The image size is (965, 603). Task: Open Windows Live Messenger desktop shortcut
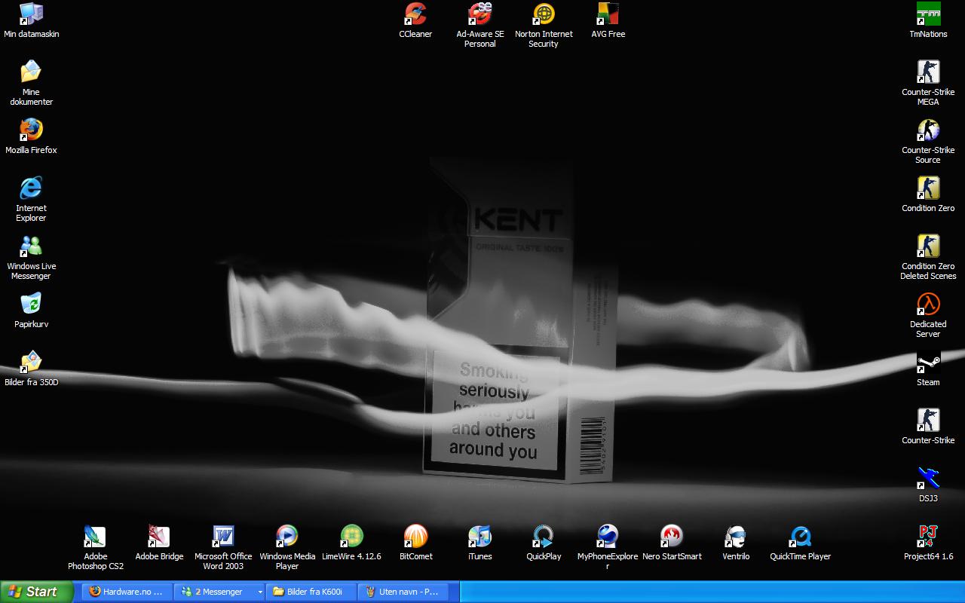pos(31,246)
